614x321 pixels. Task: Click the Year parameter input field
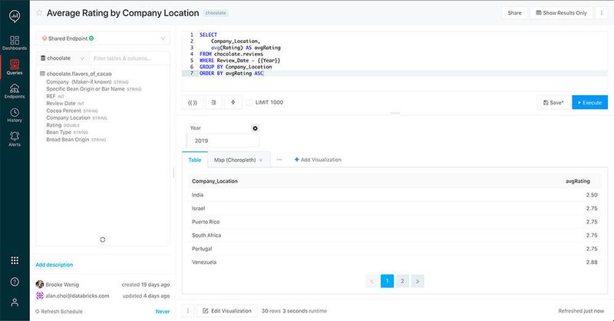point(223,141)
